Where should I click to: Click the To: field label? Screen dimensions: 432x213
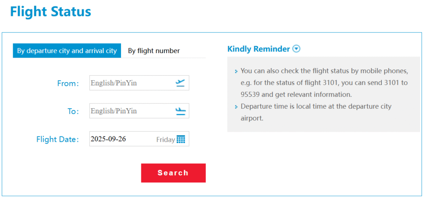tap(73, 112)
